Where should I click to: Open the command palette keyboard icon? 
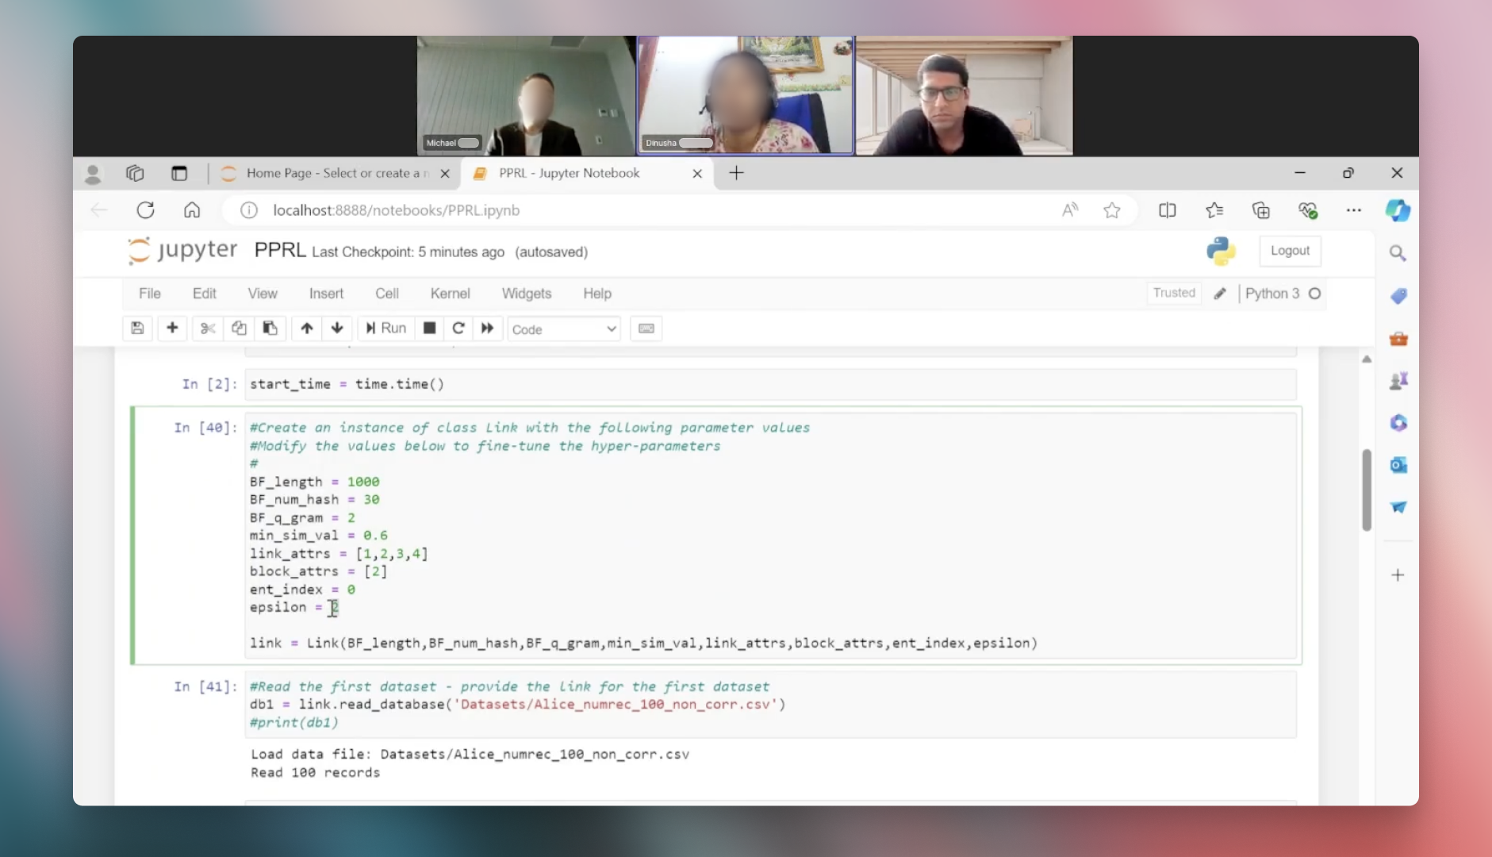tap(646, 329)
